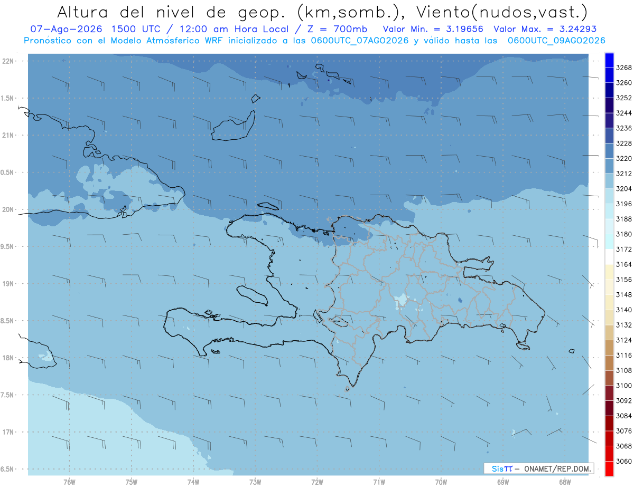Click the 21N latitude label
The image size is (634, 489).
9,136
